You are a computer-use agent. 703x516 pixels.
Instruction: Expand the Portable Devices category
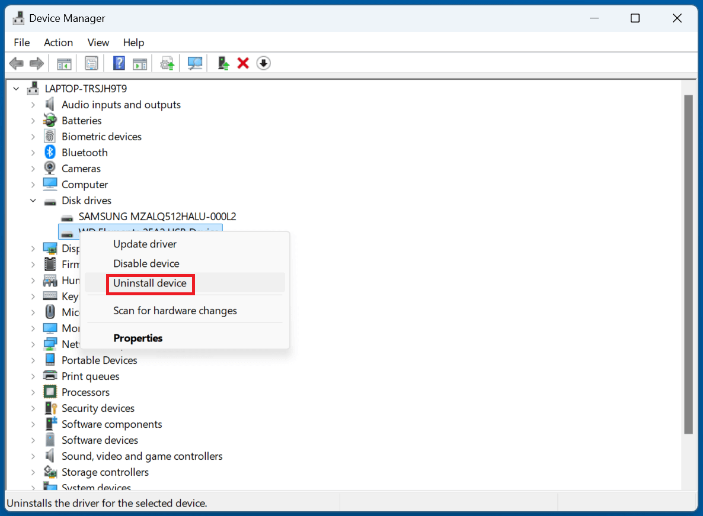click(x=34, y=360)
